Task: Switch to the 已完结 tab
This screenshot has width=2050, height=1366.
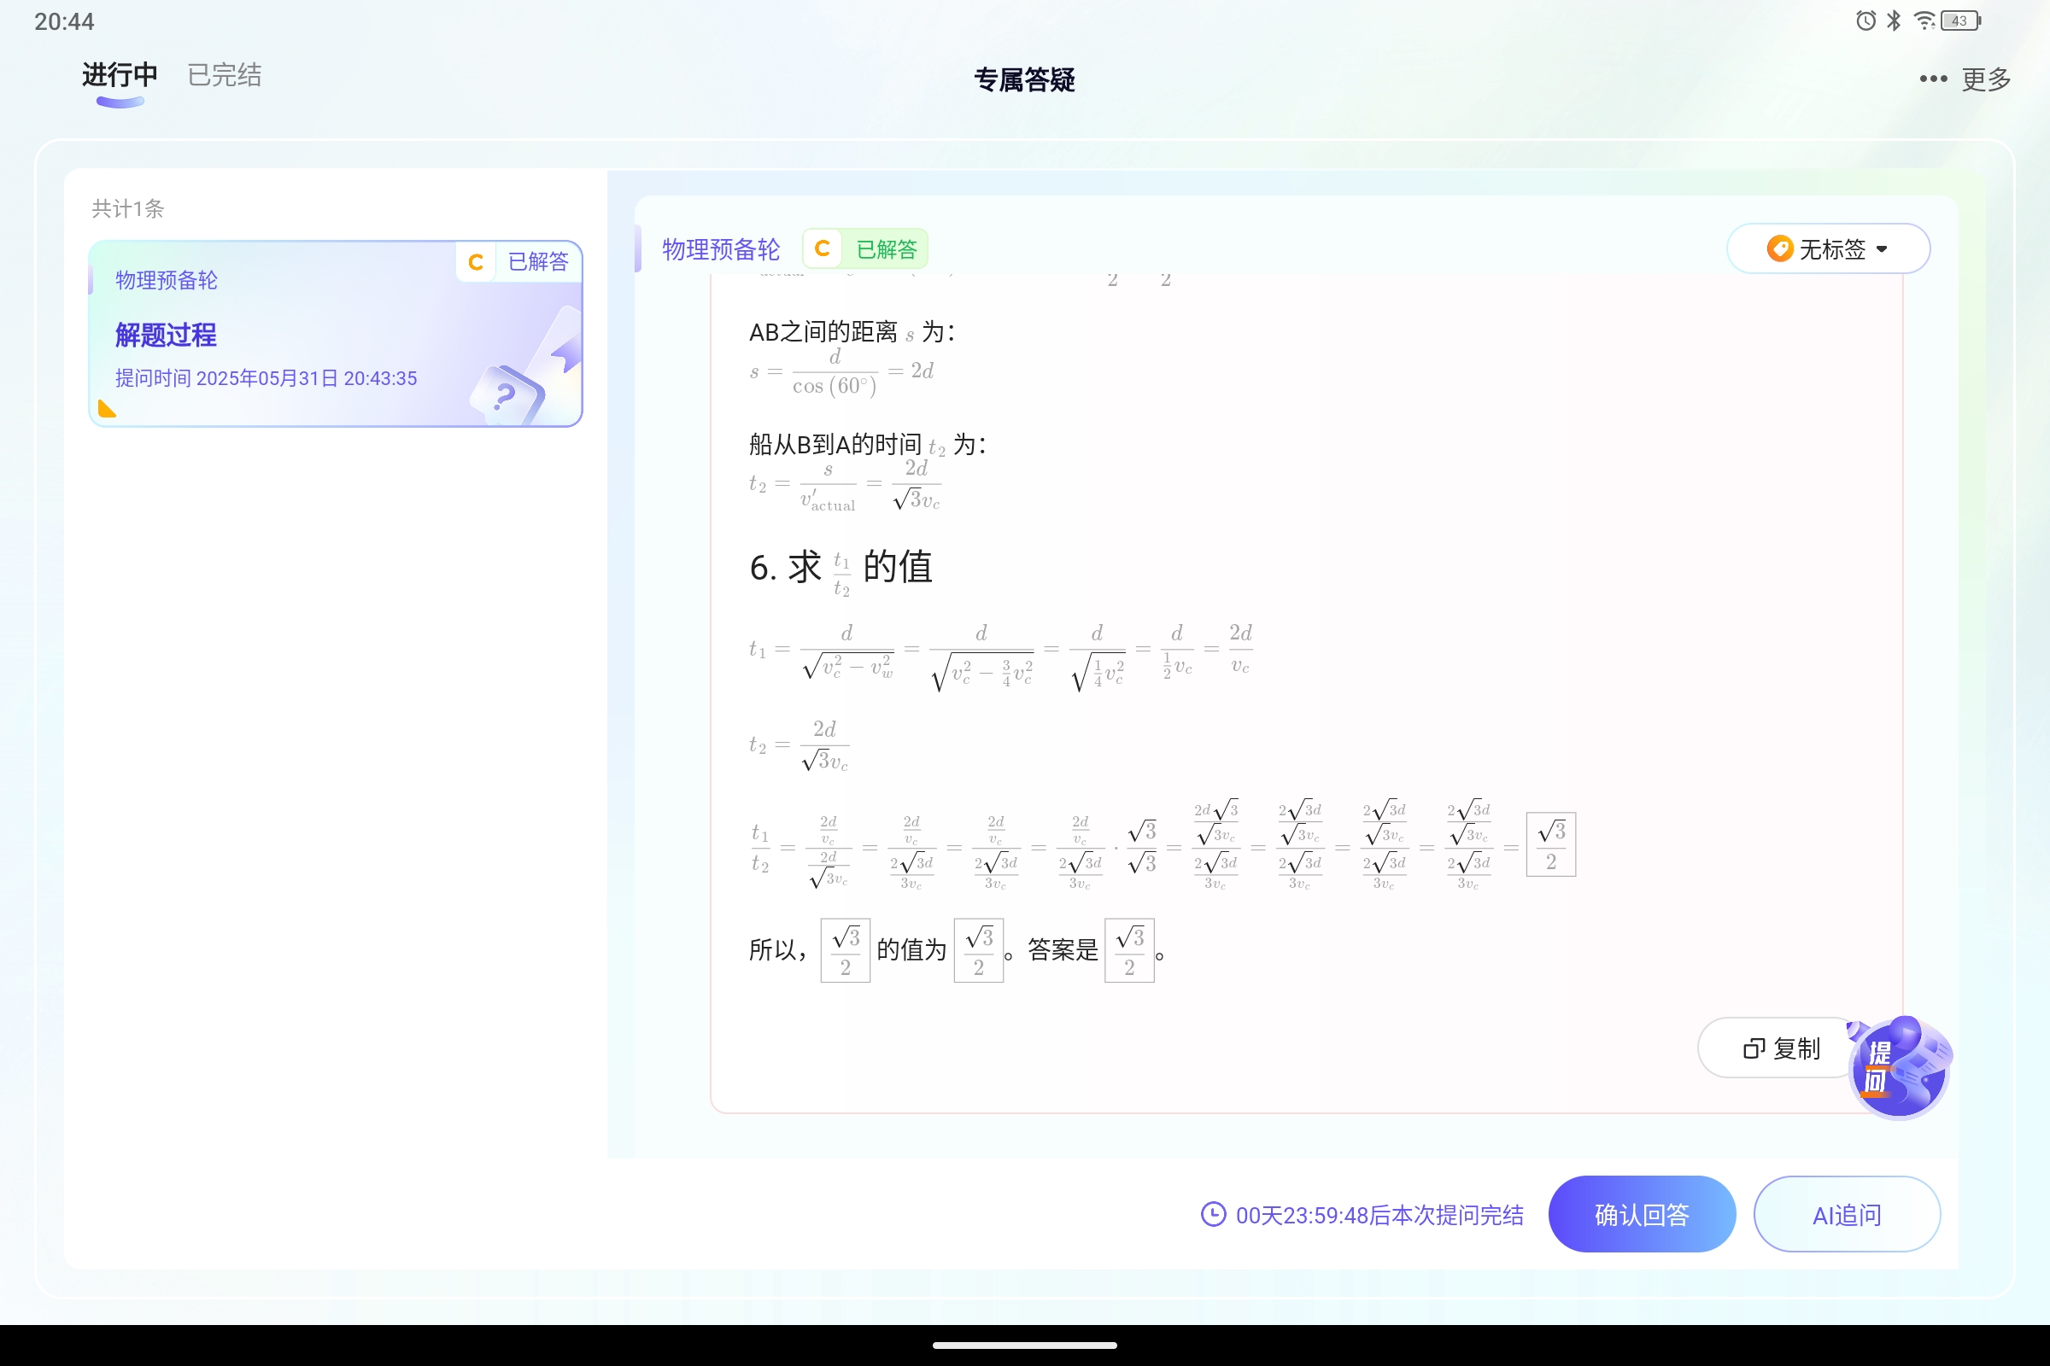Action: click(225, 76)
